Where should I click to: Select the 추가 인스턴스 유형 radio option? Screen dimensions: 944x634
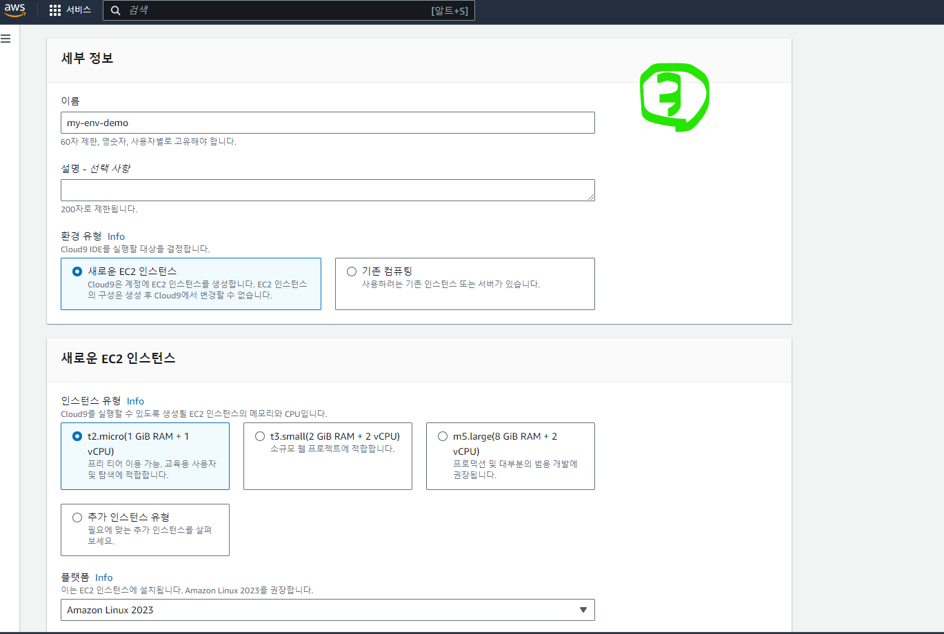tap(77, 518)
